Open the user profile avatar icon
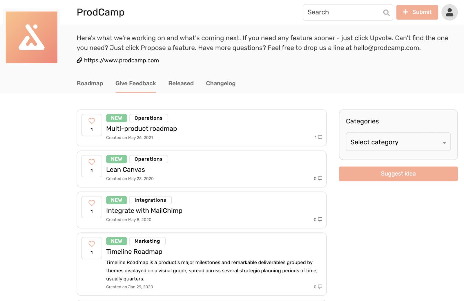 (x=449, y=12)
